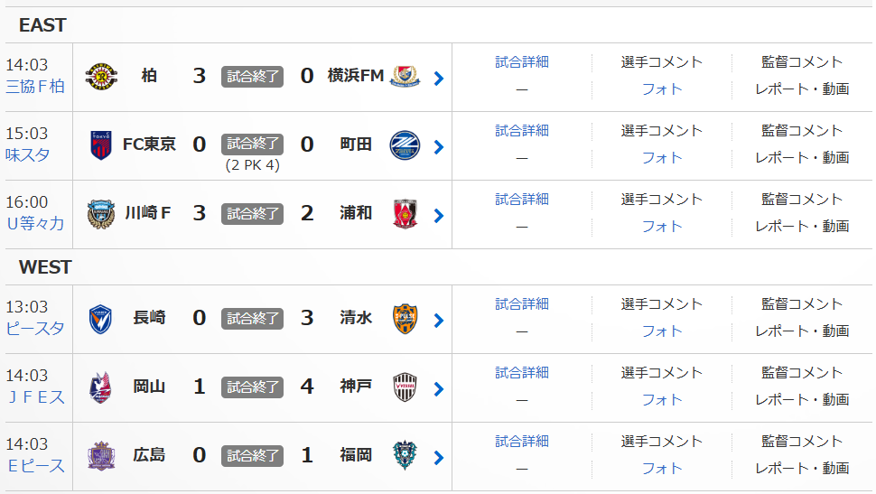Click the Hiroshima team crest
The image size is (876, 494).
[x=100, y=456]
